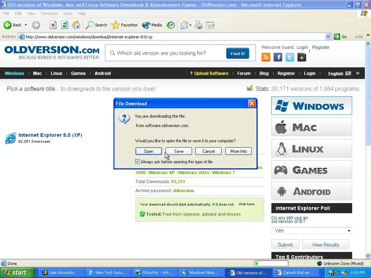
Task: Stop page loading with the red X icon
Action: [53, 25]
